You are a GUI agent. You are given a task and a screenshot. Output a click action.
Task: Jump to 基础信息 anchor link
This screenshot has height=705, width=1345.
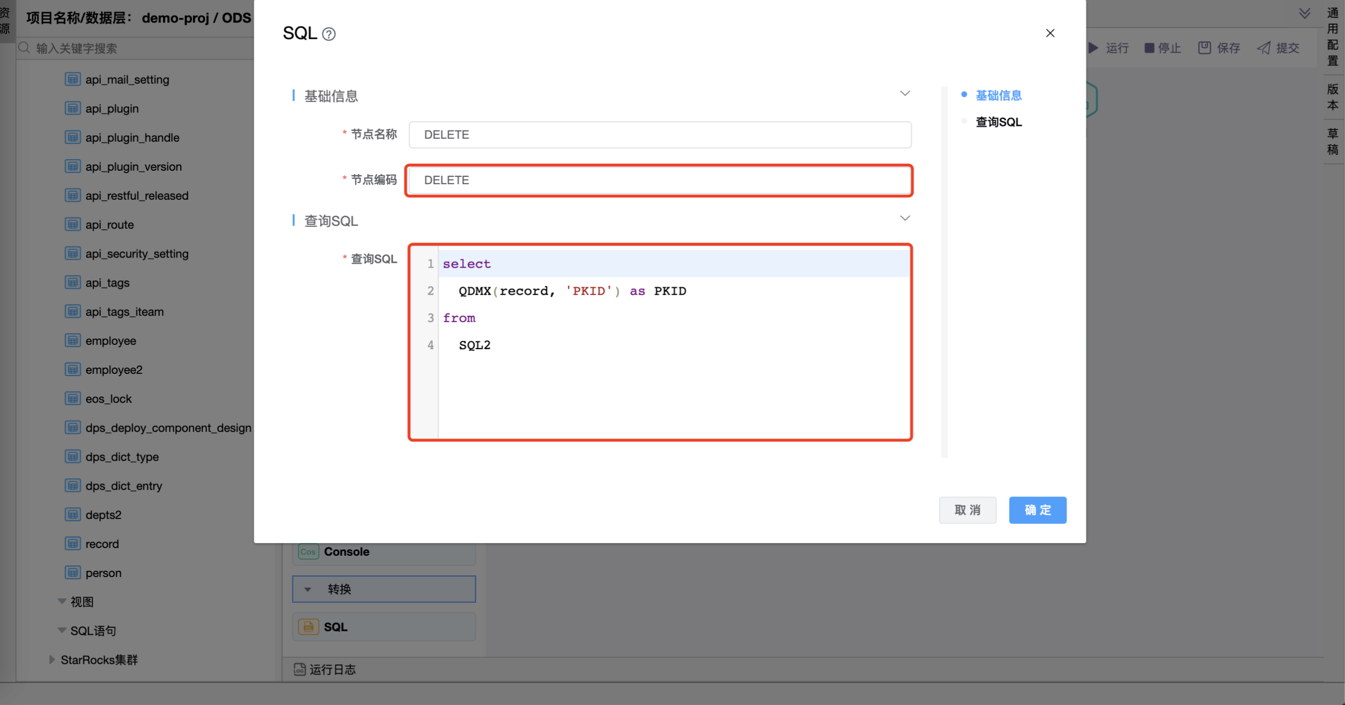[x=998, y=95]
